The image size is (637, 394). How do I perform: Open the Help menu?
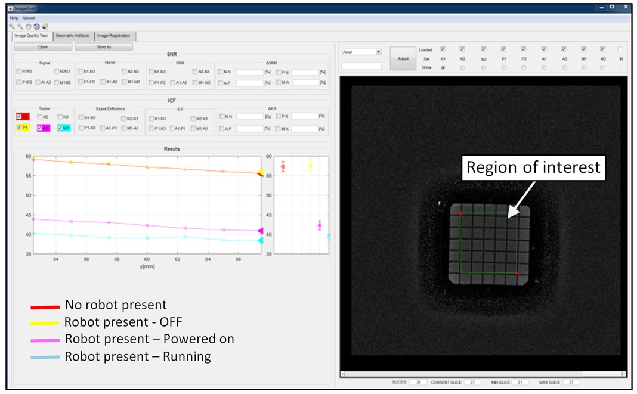pos(14,18)
